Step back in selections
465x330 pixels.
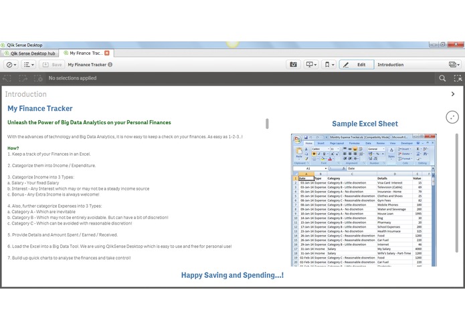pyautogui.click(x=7, y=78)
